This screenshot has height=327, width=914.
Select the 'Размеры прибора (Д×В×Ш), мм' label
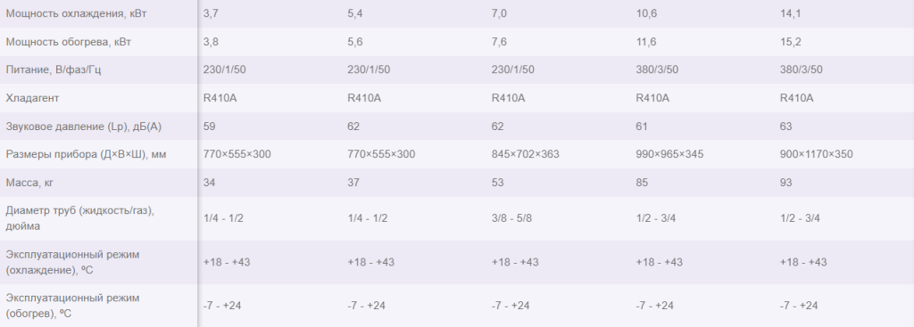point(83,155)
